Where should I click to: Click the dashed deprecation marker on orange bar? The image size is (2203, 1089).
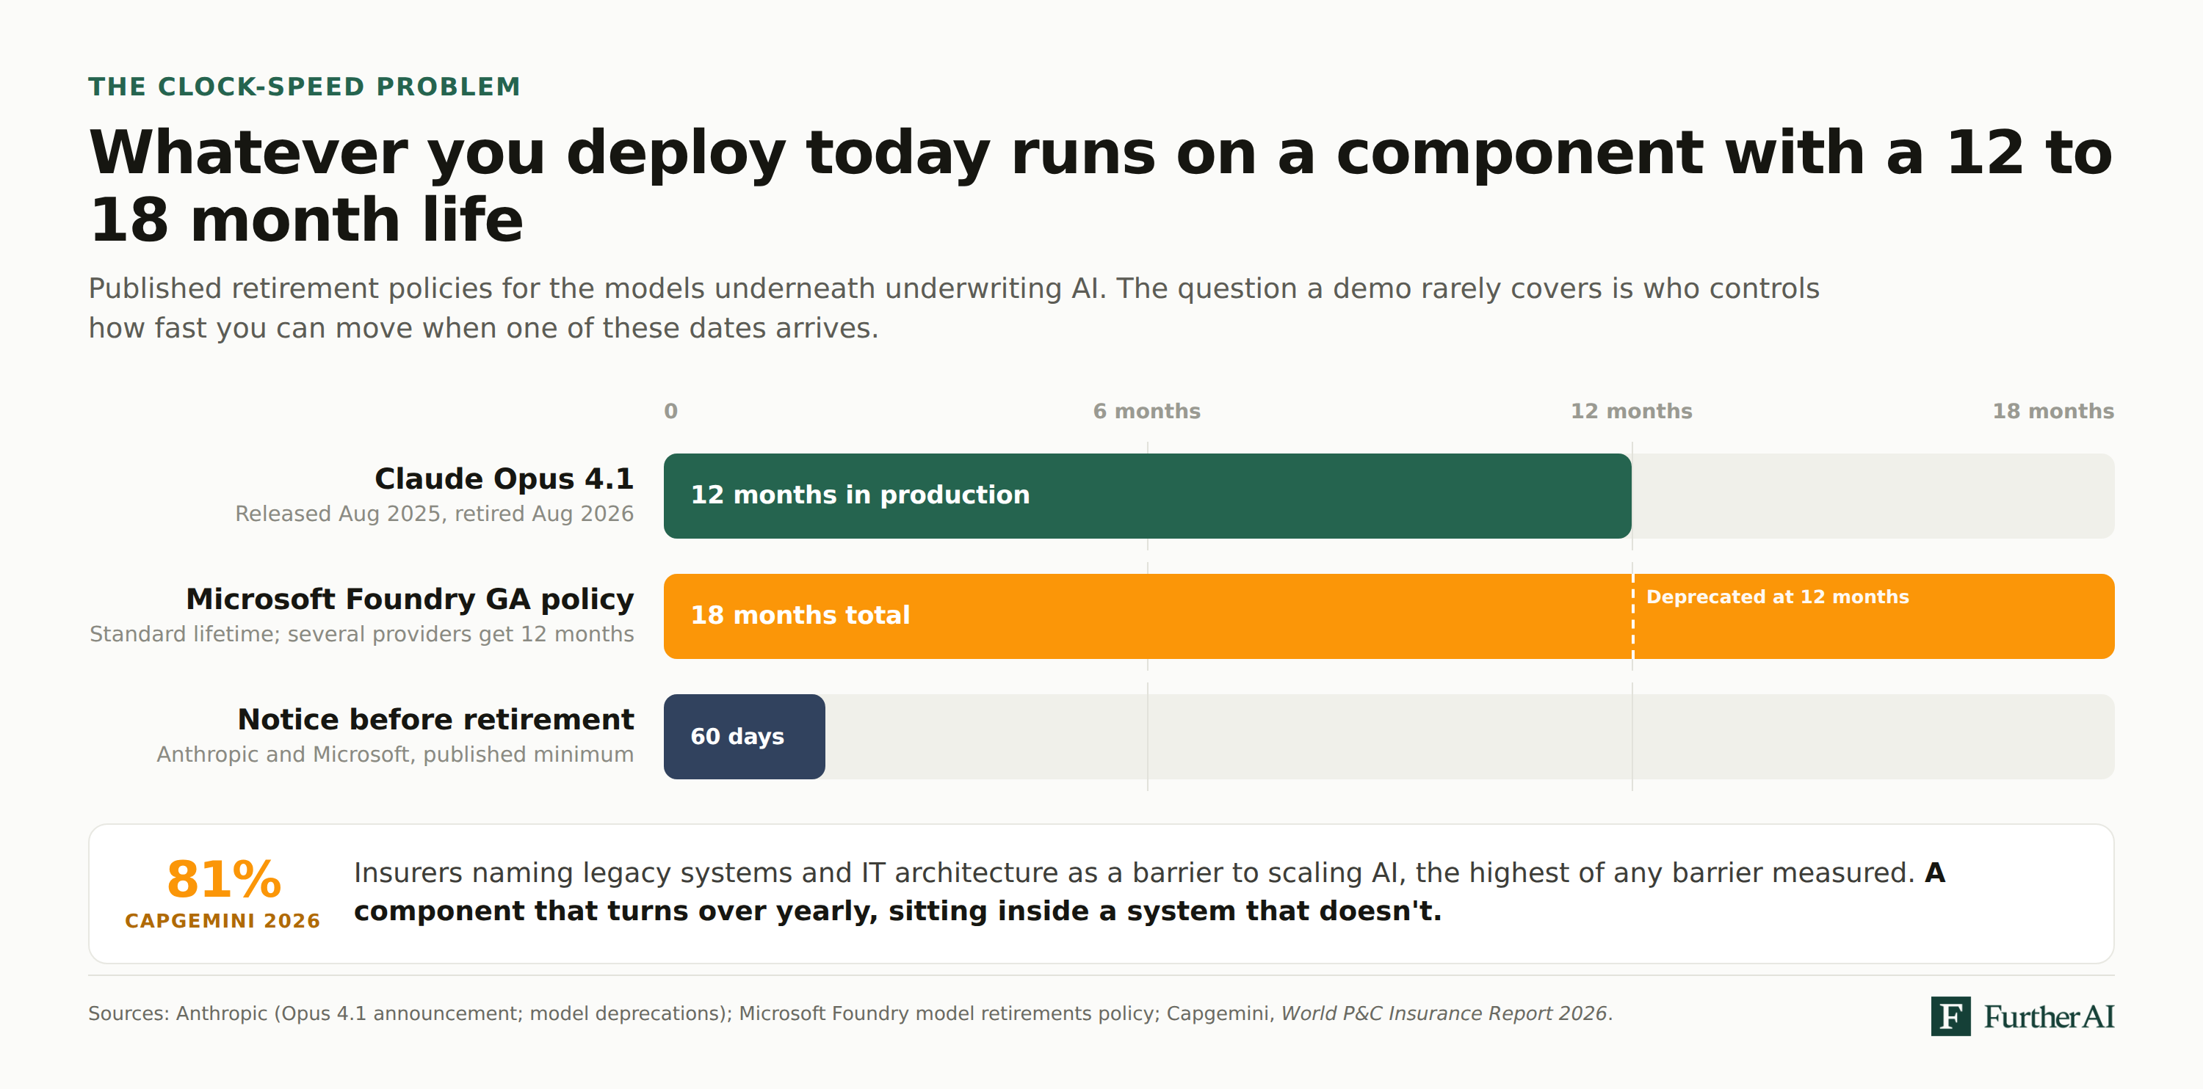tap(1632, 616)
